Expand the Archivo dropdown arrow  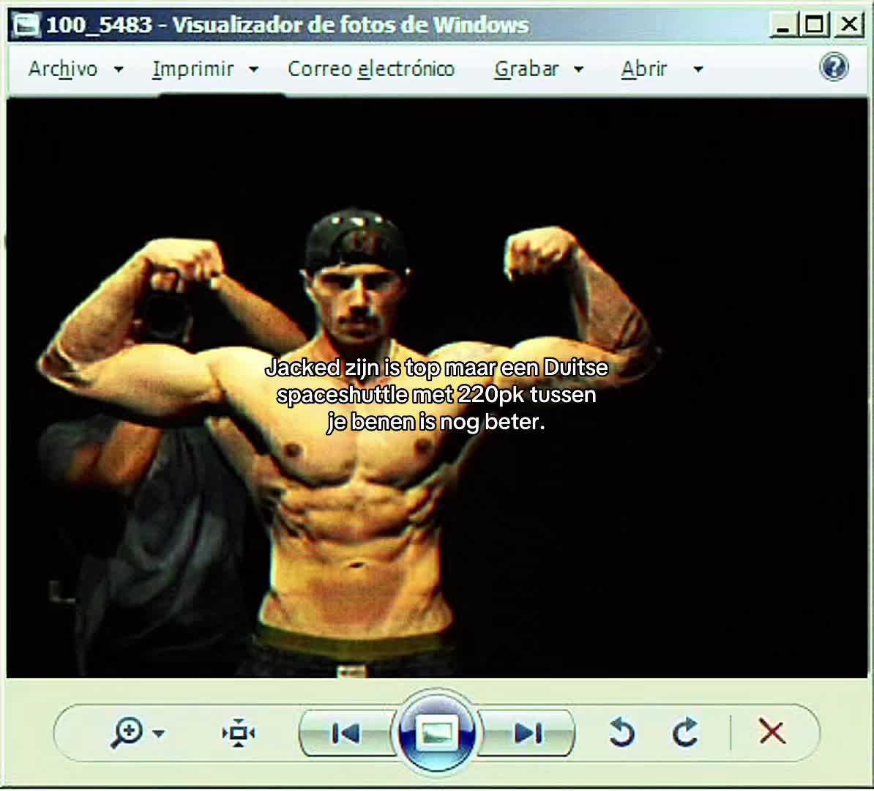pos(119,70)
